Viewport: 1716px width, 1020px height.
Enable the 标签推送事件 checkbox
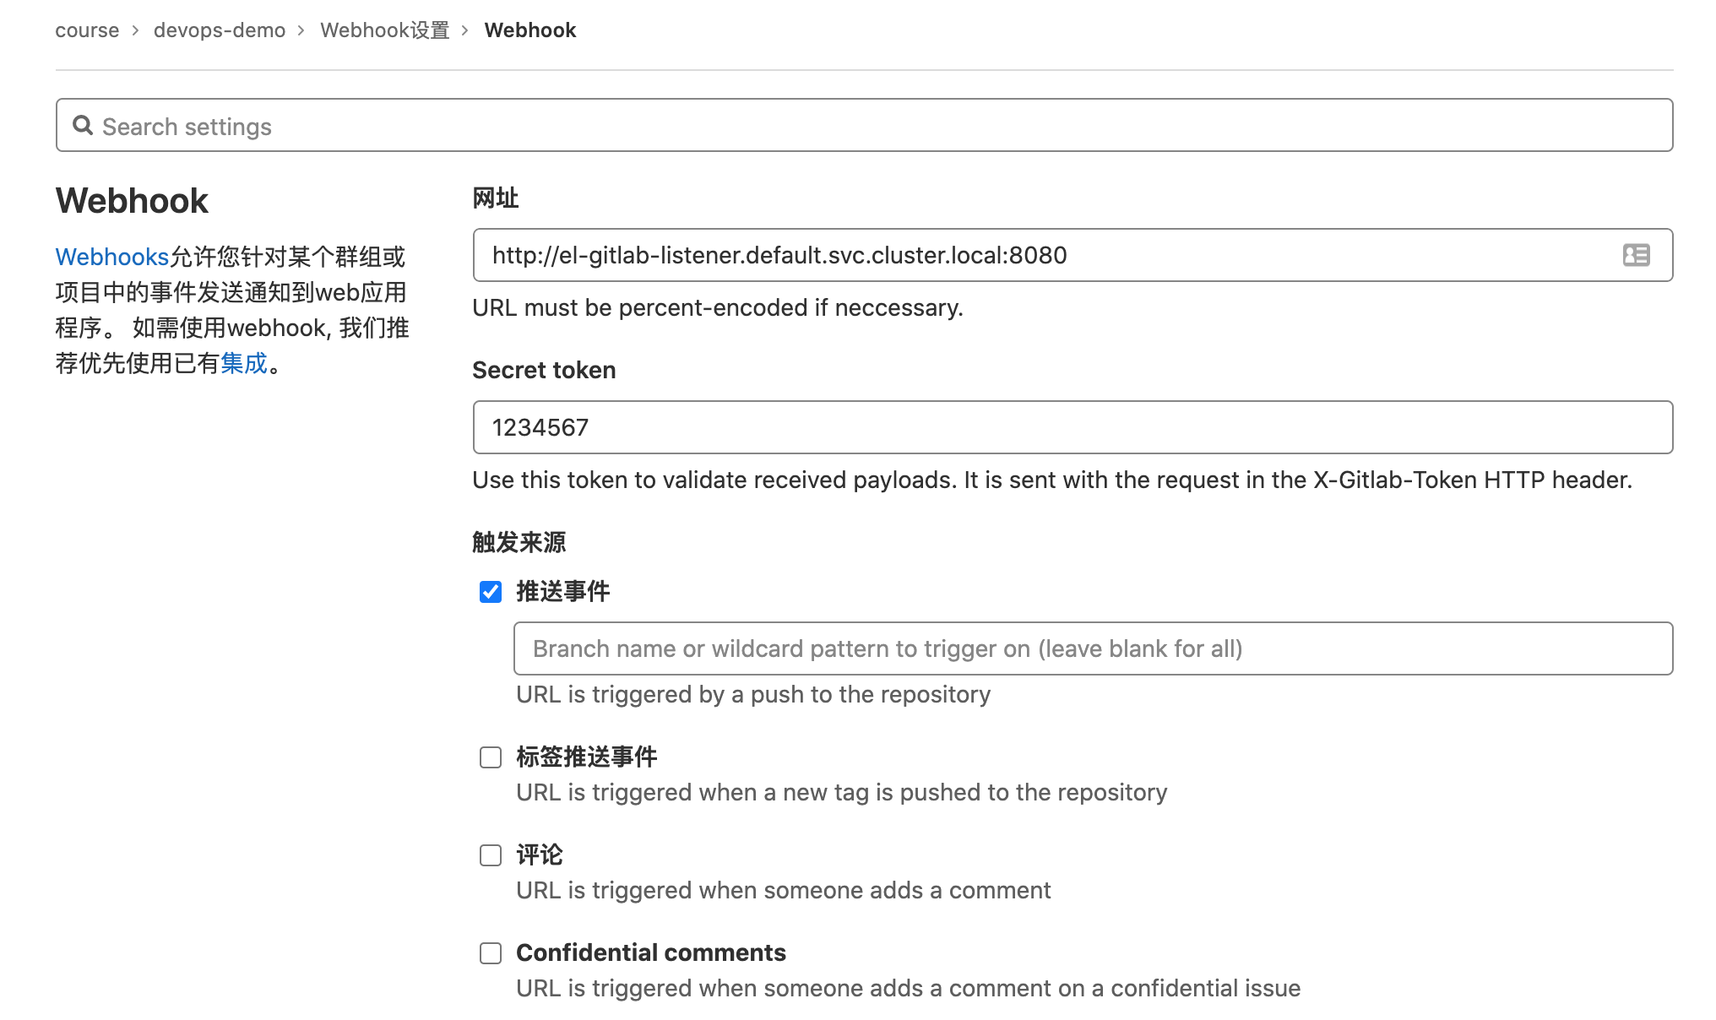491,757
